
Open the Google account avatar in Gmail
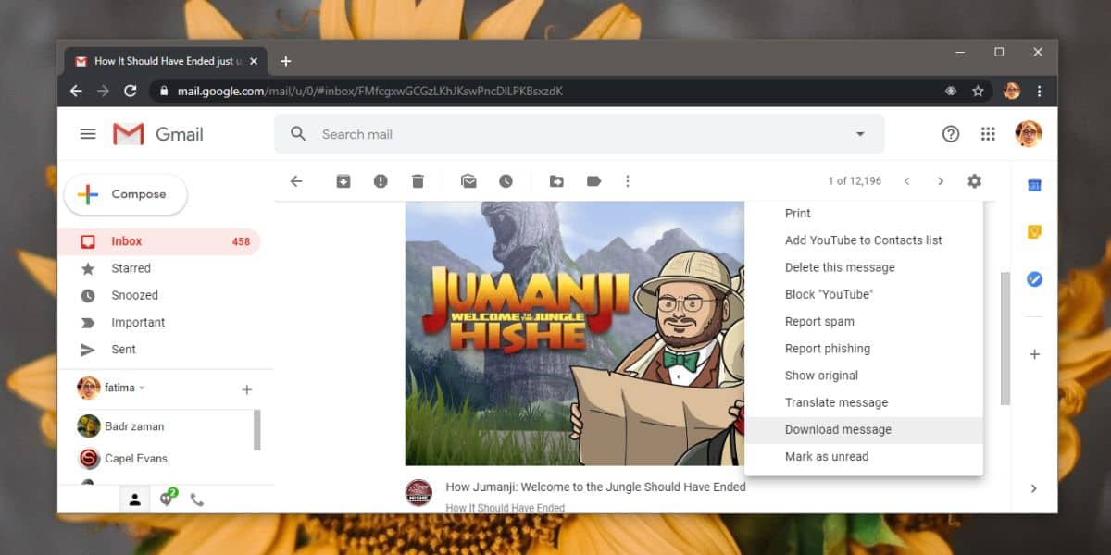1029,134
